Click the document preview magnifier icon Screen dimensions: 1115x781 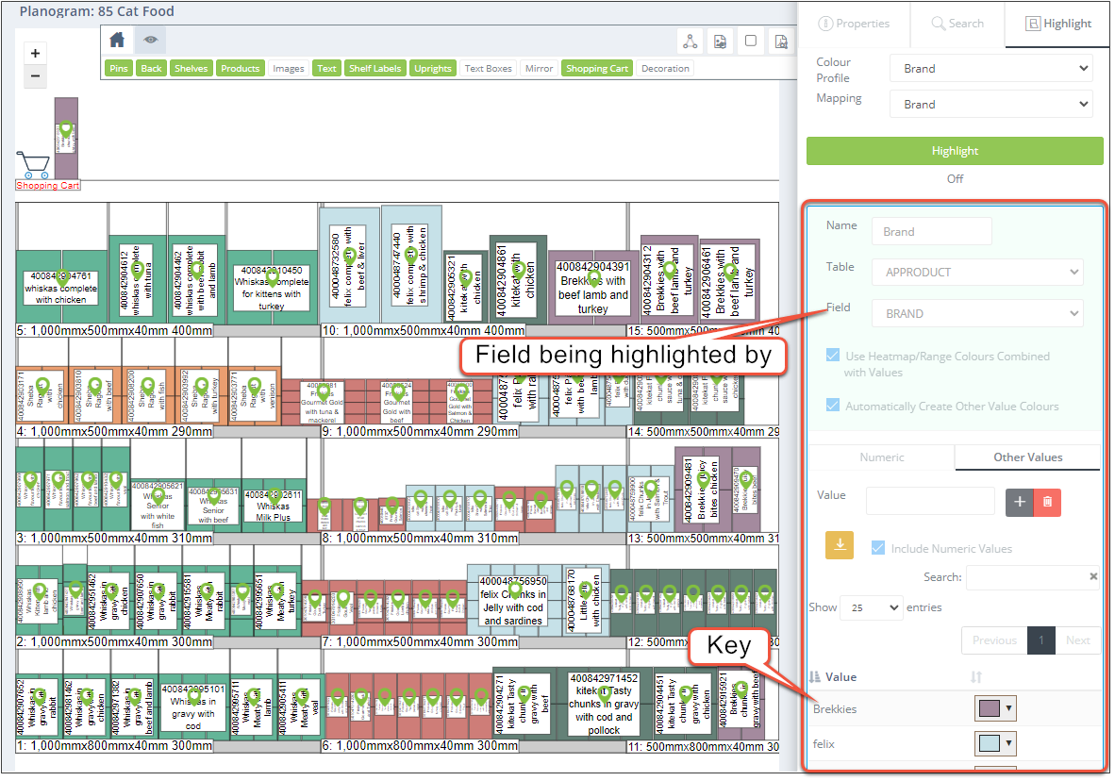click(781, 42)
